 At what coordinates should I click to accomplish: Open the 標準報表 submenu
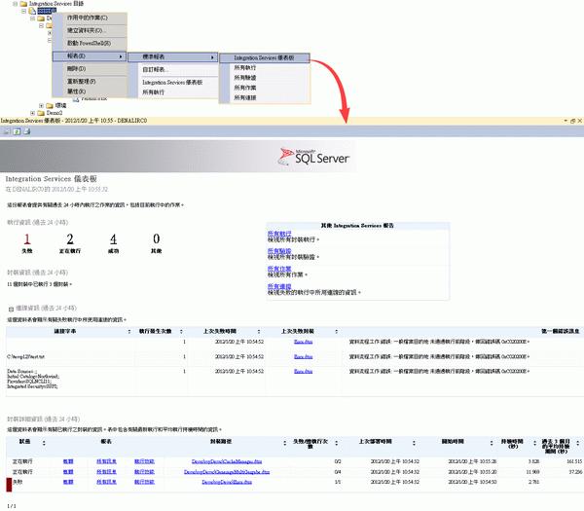coord(173,57)
